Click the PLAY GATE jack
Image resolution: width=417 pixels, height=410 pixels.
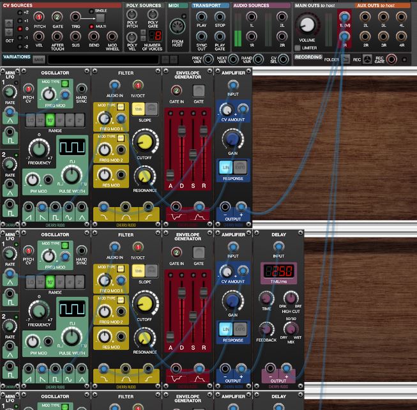click(220, 36)
